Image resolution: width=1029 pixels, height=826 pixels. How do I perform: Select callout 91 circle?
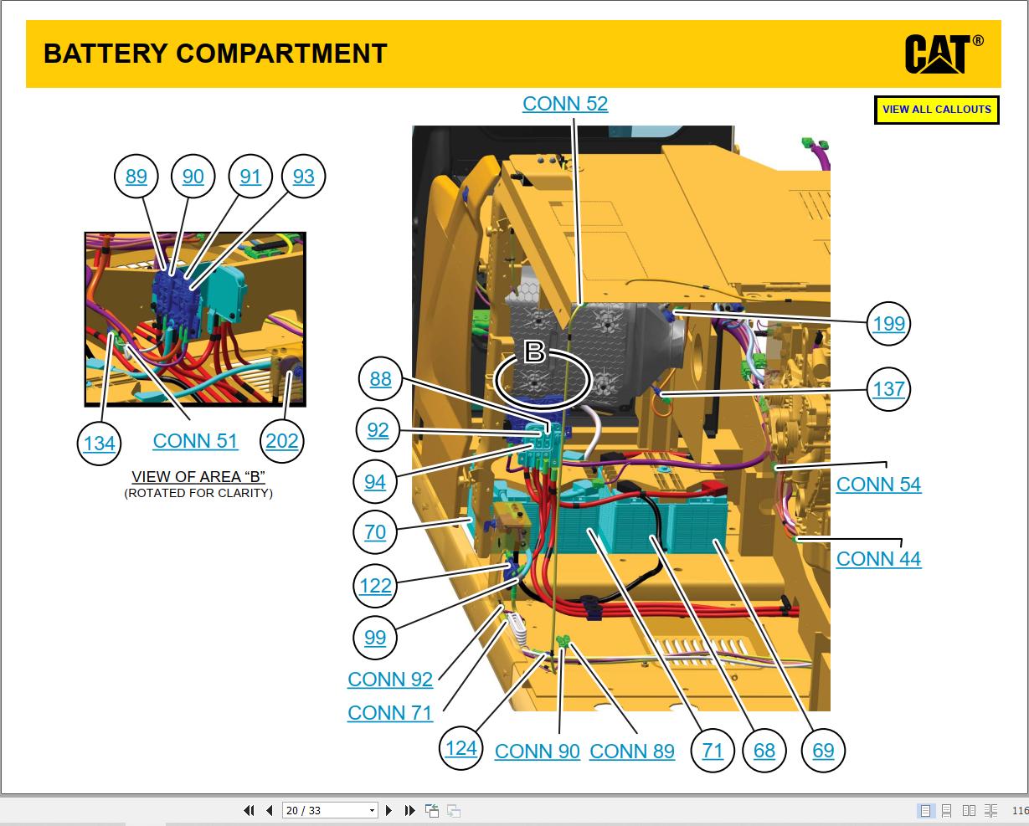[250, 177]
